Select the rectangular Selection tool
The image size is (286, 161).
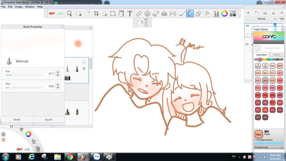pos(79,13)
